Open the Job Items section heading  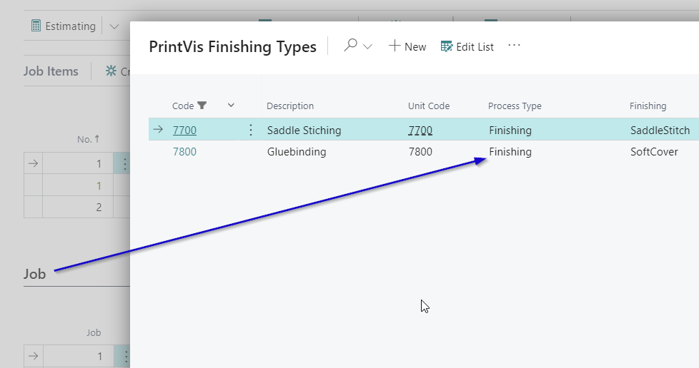[51, 71]
